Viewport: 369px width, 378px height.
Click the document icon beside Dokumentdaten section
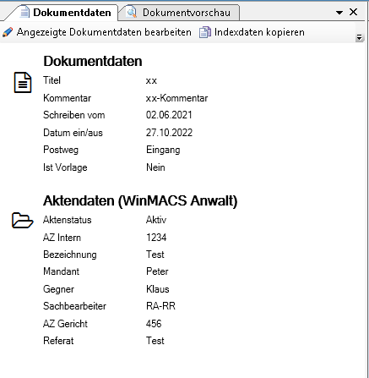[23, 83]
